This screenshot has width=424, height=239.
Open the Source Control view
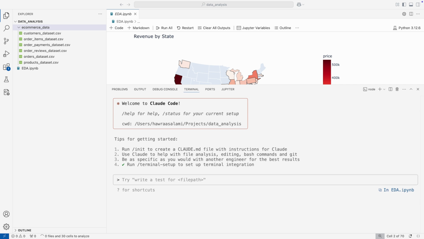tap(6, 41)
